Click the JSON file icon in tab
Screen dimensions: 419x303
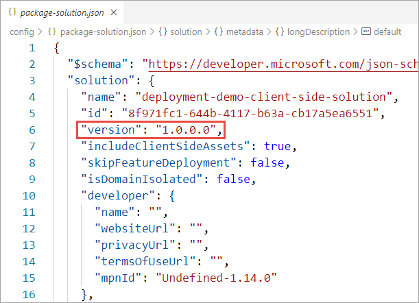pos(12,12)
